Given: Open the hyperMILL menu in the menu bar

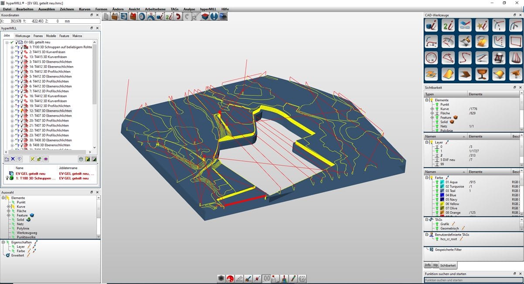Looking at the screenshot, I should pyautogui.click(x=208, y=9).
